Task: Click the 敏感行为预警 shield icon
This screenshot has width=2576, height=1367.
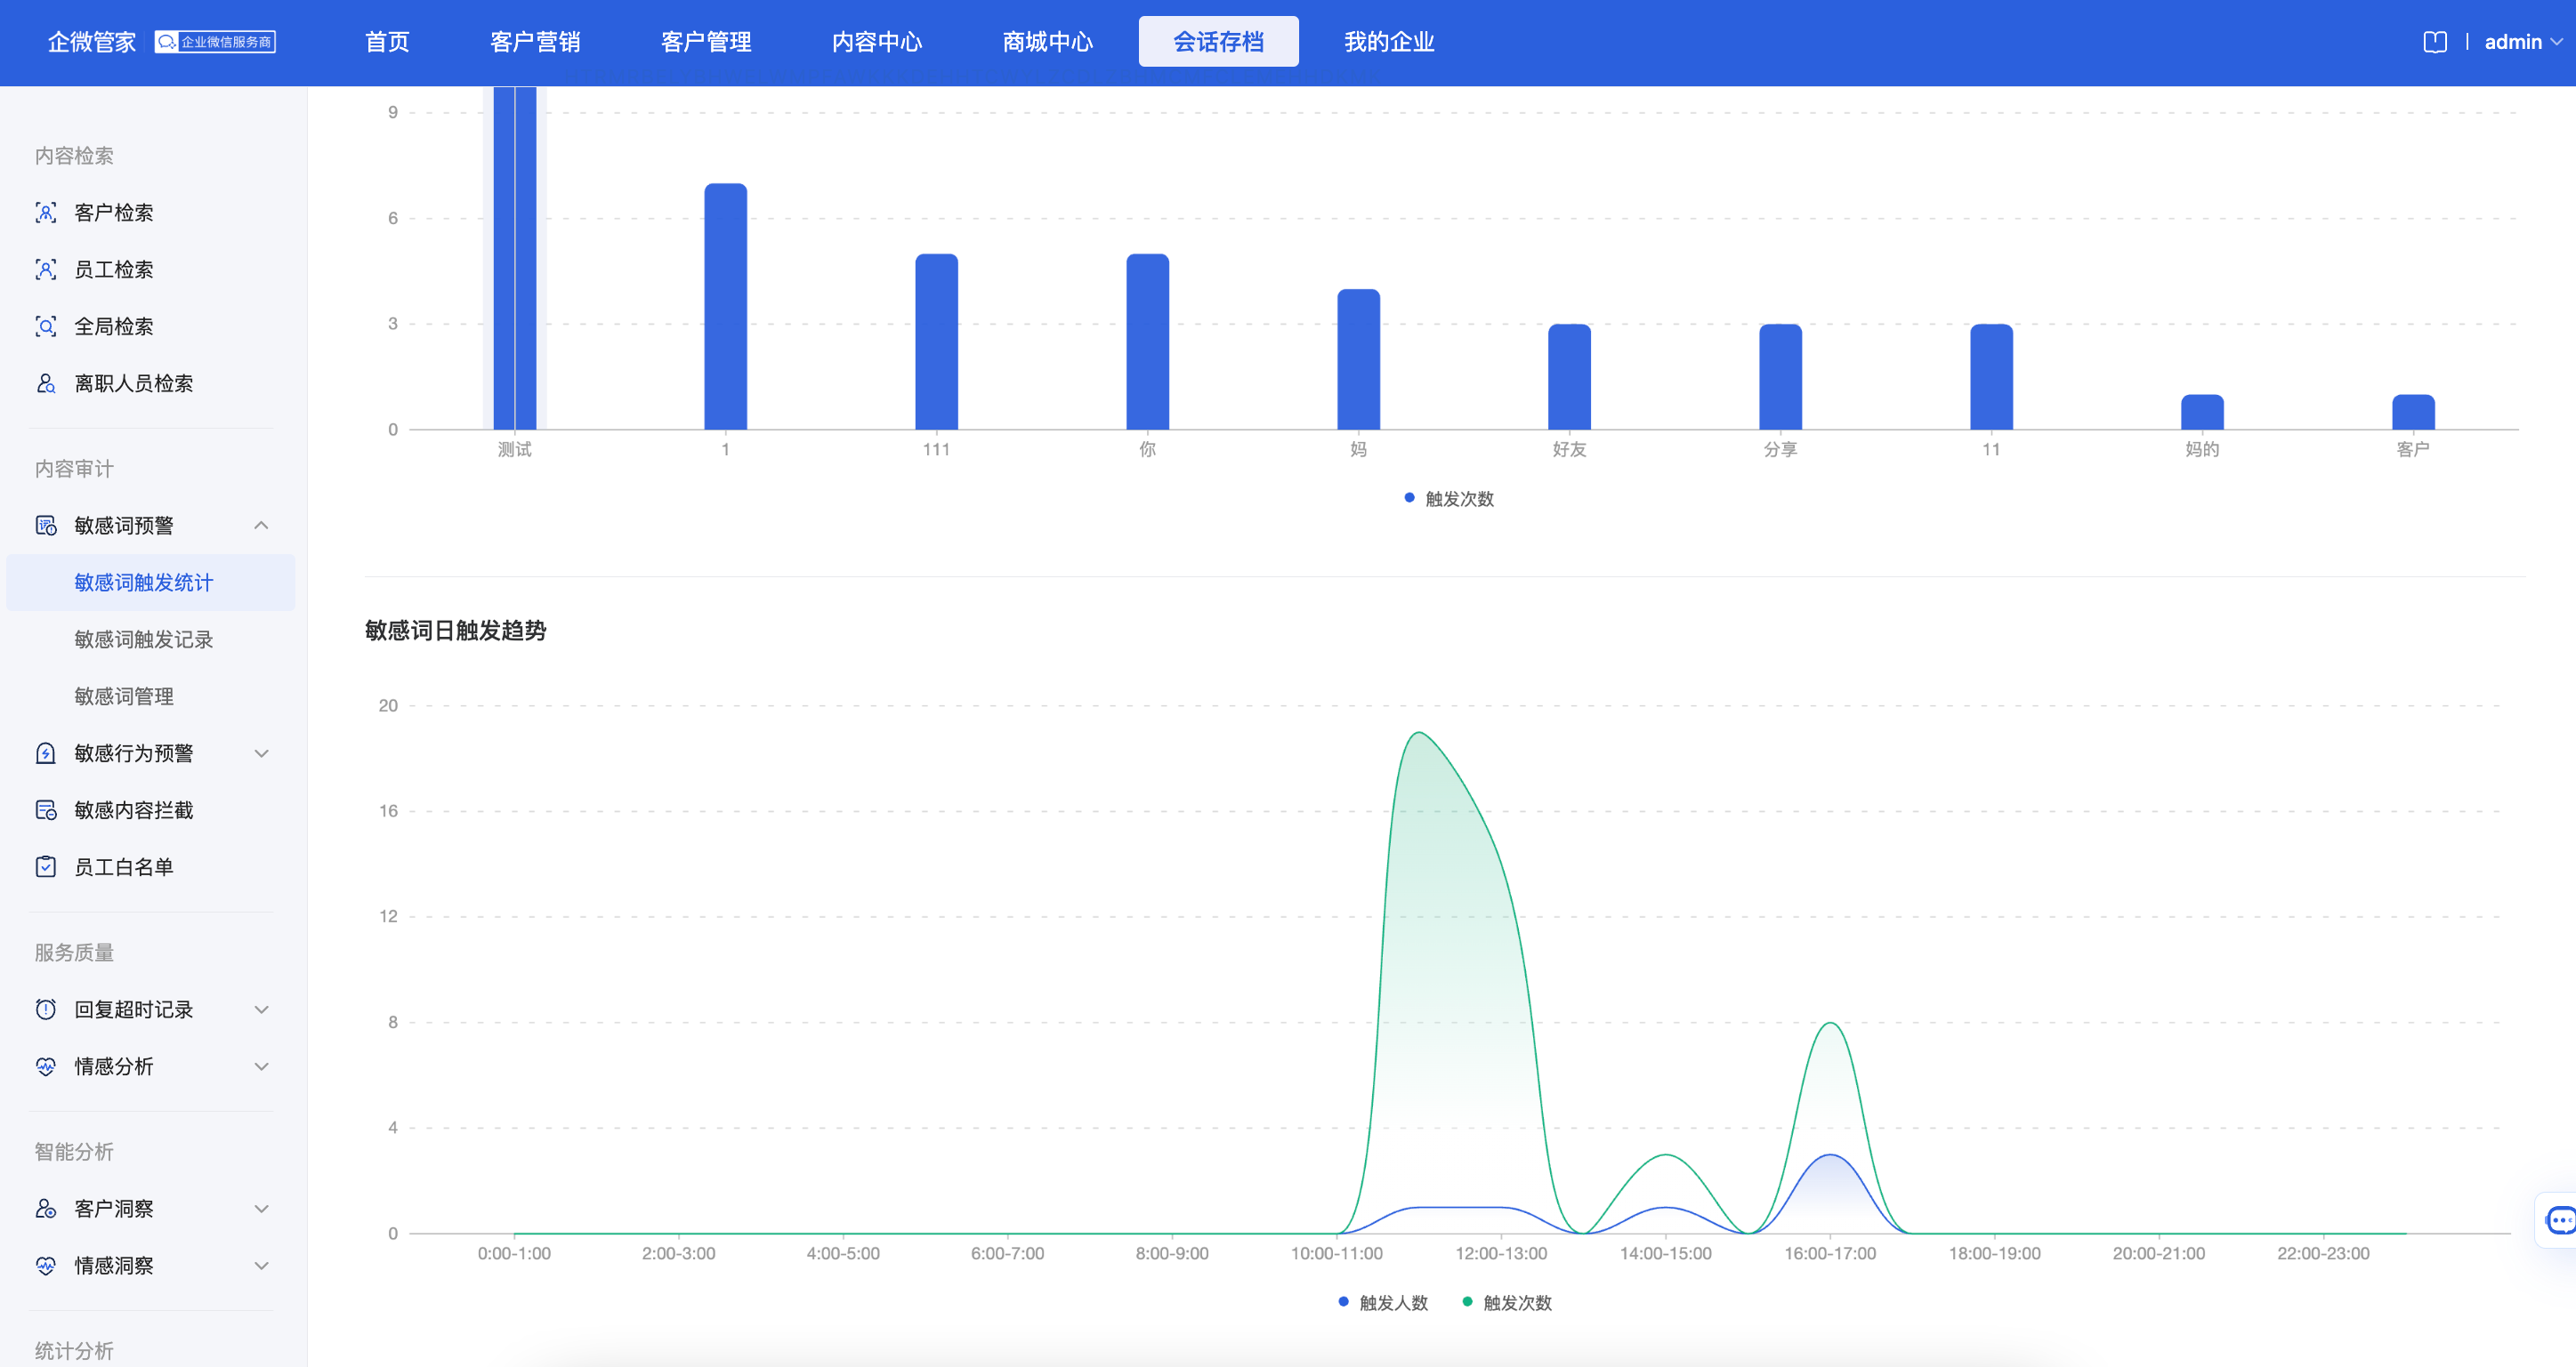Action: (46, 753)
